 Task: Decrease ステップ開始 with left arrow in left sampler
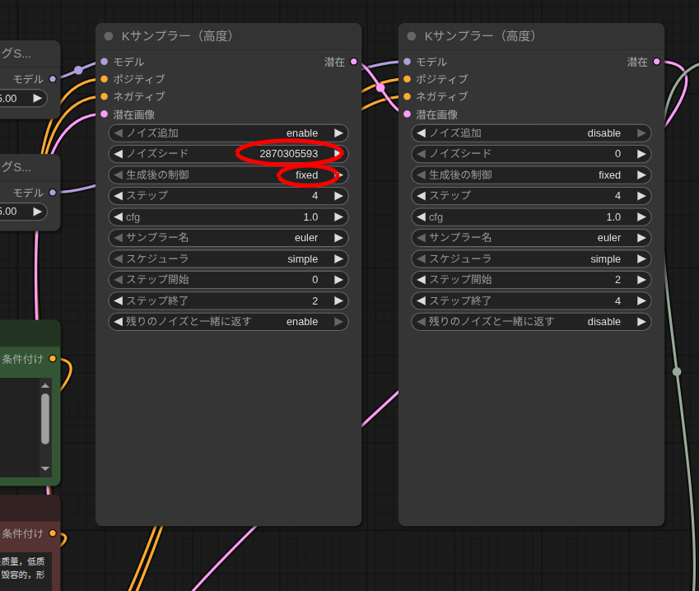(x=119, y=280)
